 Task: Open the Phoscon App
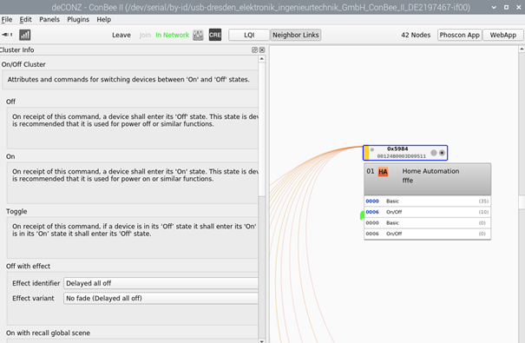click(x=459, y=35)
